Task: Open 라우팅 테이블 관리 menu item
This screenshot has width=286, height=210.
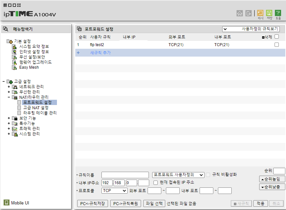Action: click(40, 113)
